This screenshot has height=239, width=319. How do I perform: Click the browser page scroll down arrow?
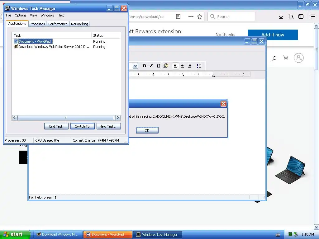(x=317, y=227)
